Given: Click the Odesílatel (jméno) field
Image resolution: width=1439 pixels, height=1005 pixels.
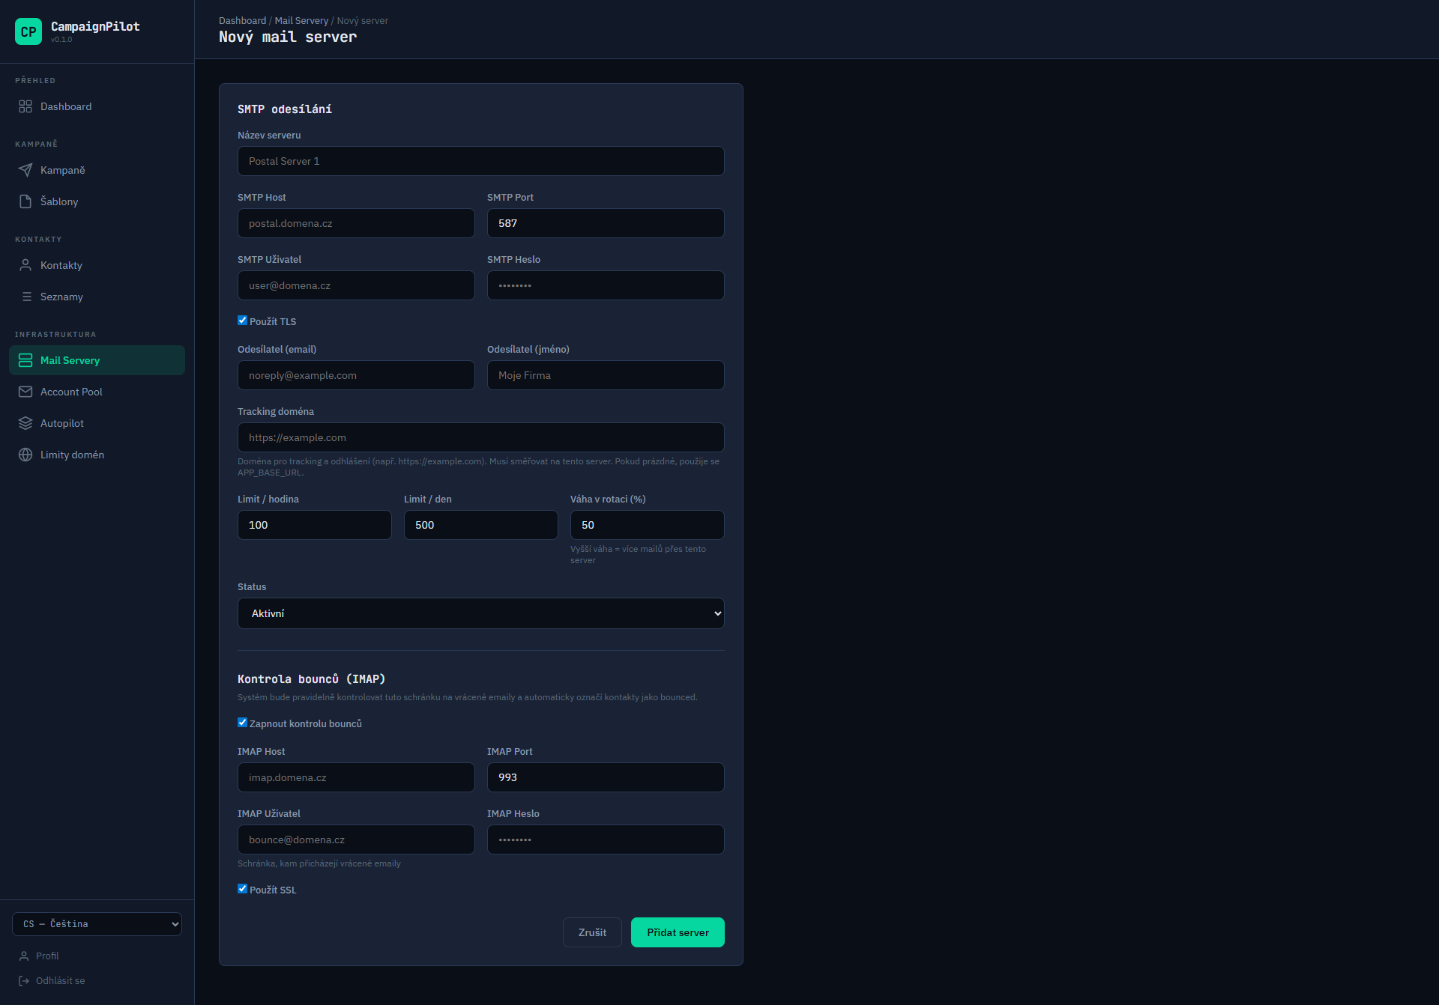Looking at the screenshot, I should (606, 375).
